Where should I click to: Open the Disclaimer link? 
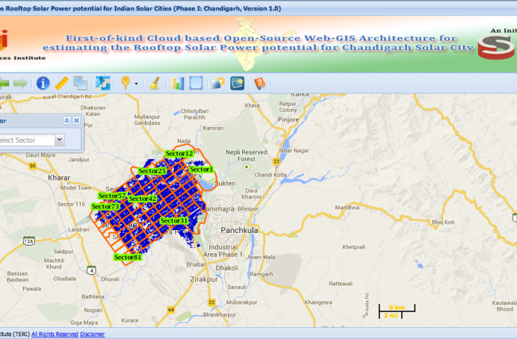tap(92, 334)
